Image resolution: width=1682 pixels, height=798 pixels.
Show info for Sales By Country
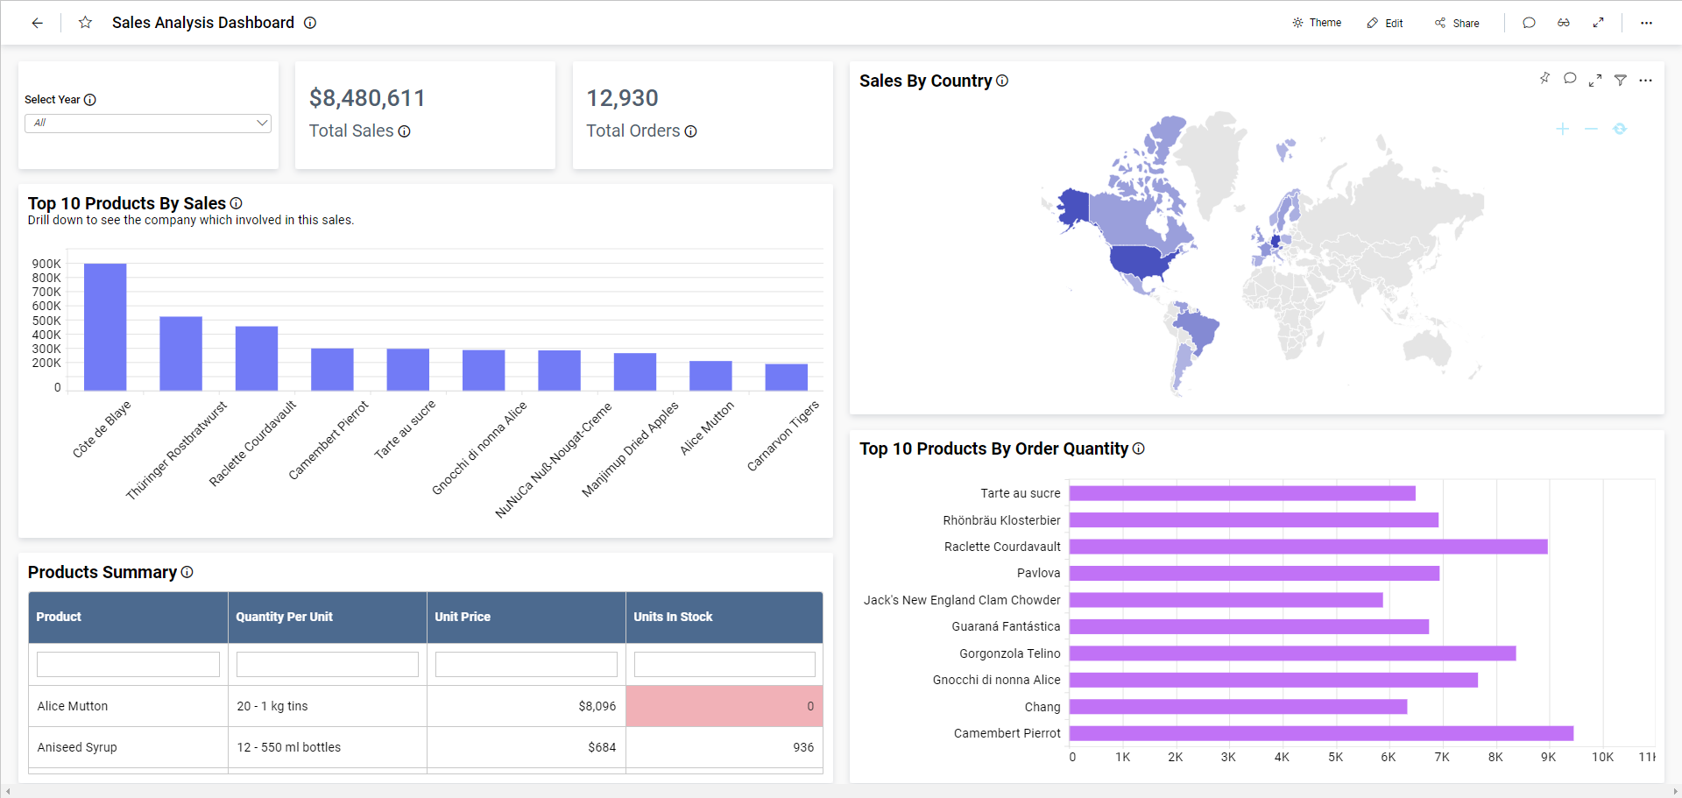click(1002, 81)
